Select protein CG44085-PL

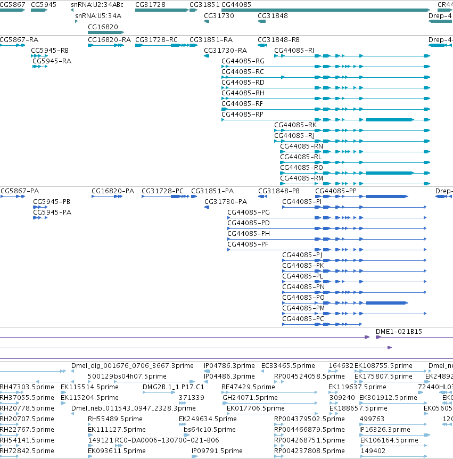pyautogui.click(x=303, y=276)
